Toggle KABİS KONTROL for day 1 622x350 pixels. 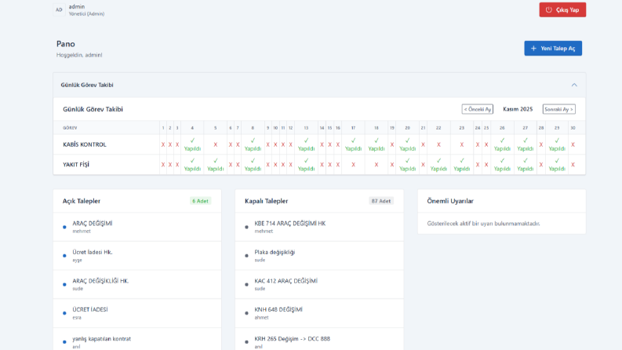[163, 144]
